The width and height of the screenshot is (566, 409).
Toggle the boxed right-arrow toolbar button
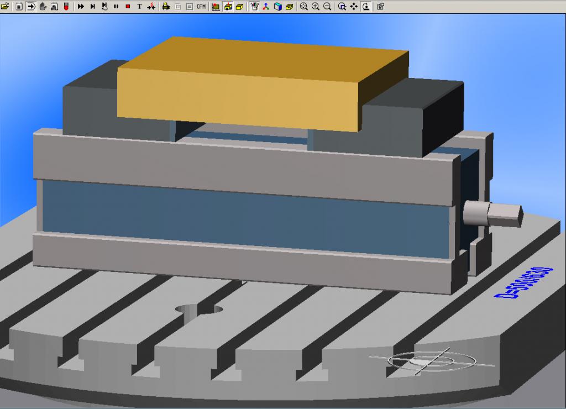tap(31, 7)
